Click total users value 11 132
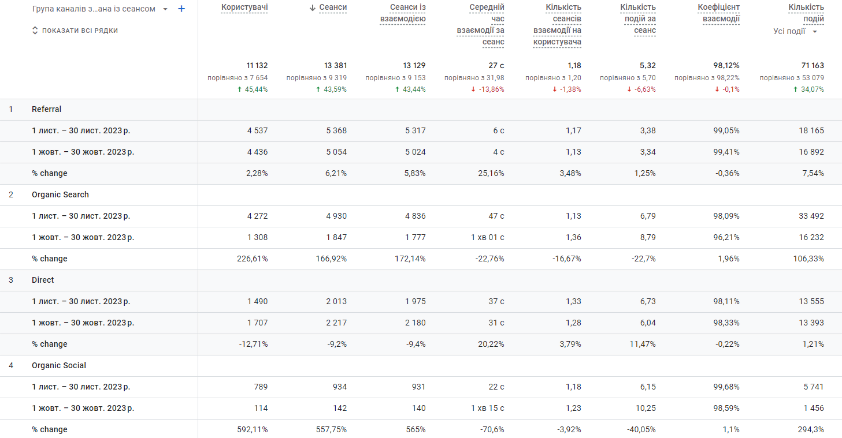This screenshot has height=438, width=842. coord(257,66)
